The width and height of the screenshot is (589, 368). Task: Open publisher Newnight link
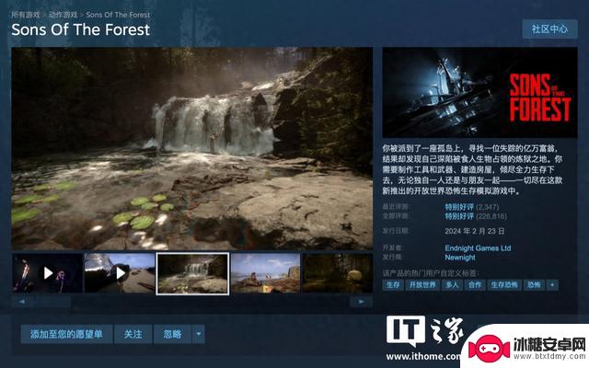coord(460,258)
